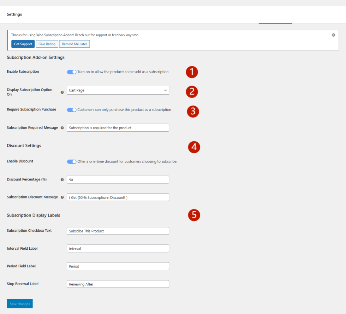346x314 pixels.
Task: Save changes to the settings
Action: [20, 304]
